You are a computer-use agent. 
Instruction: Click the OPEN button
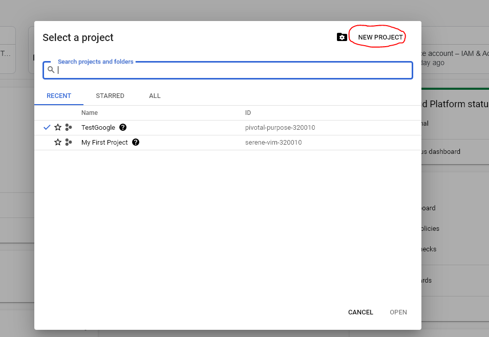[x=398, y=312]
